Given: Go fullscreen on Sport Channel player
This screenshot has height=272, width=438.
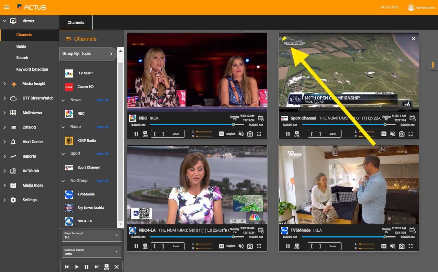Looking at the screenshot, I should tap(410, 134).
